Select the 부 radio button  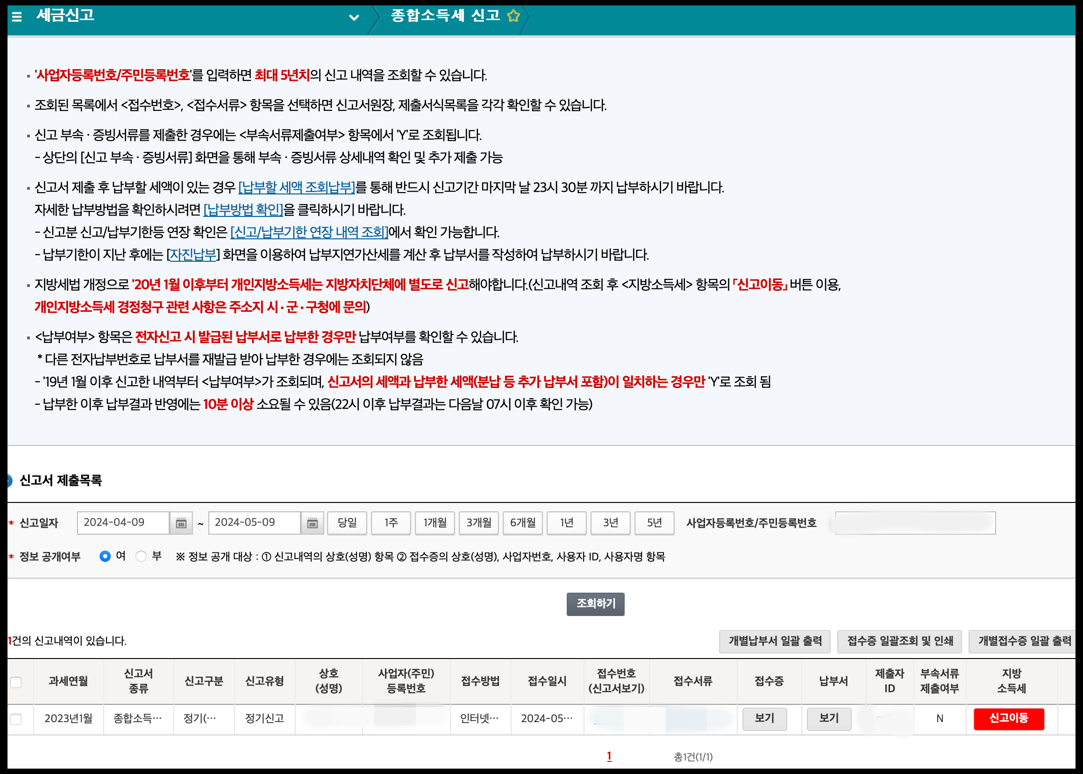[x=141, y=556]
